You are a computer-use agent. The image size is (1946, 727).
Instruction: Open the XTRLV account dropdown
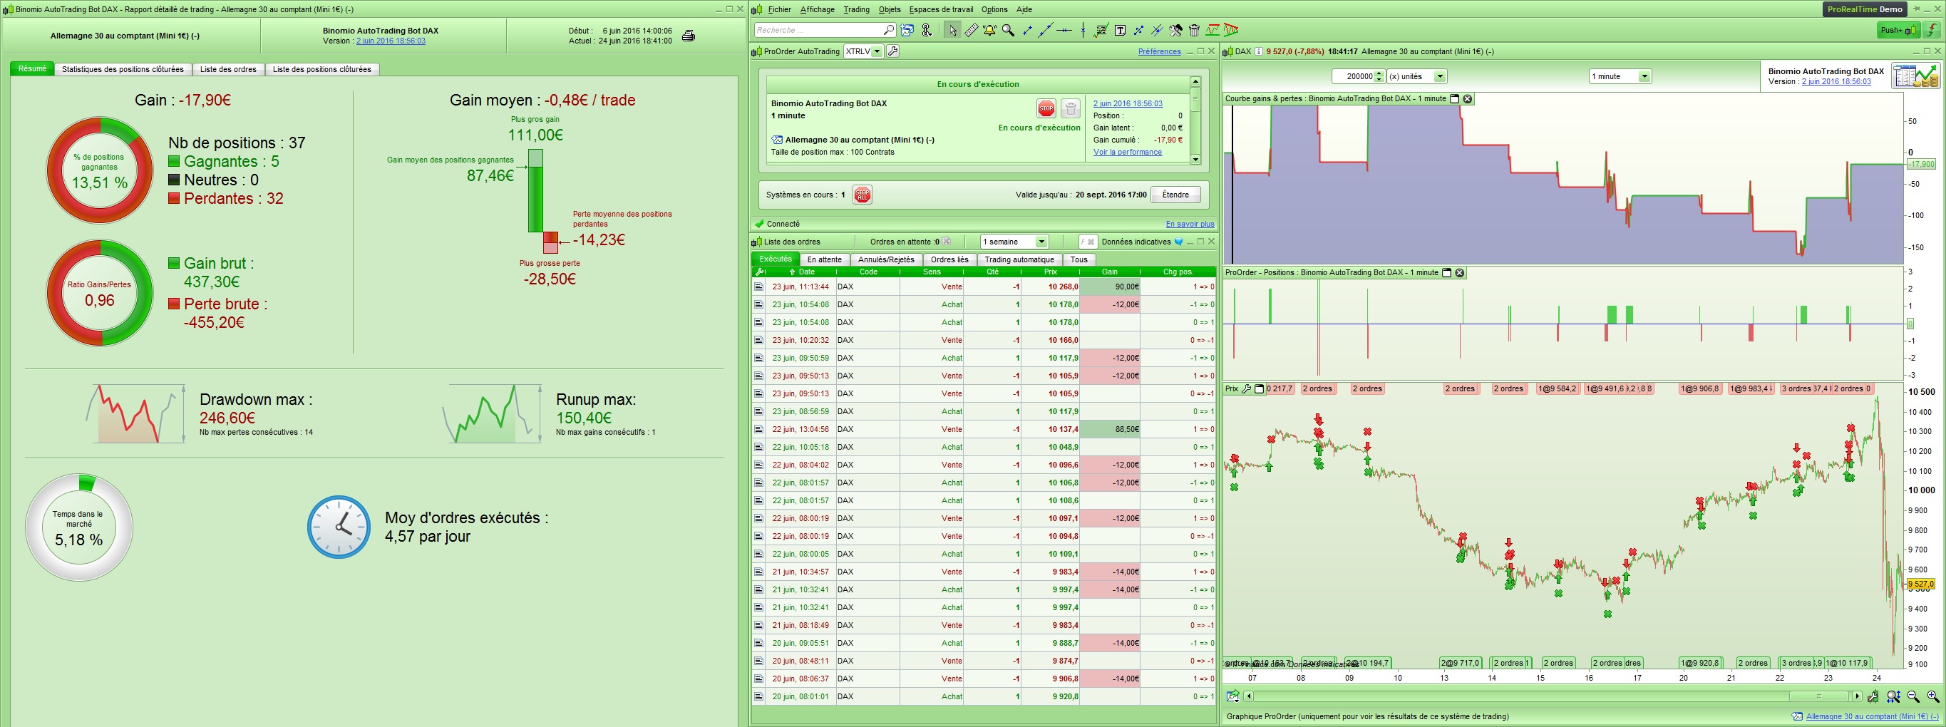(x=876, y=51)
